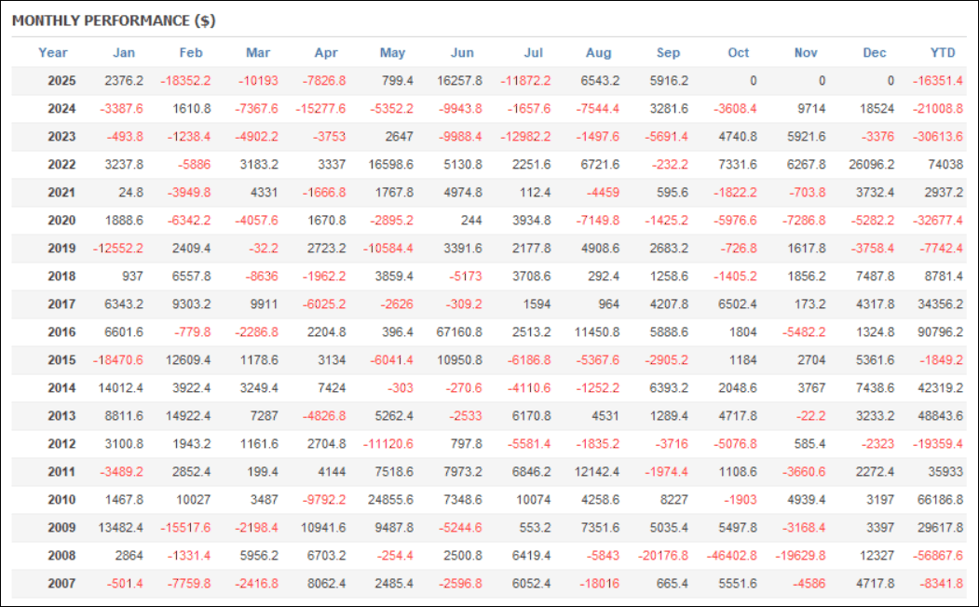
Task: Click the 2008 year row label
Action: click(x=61, y=556)
